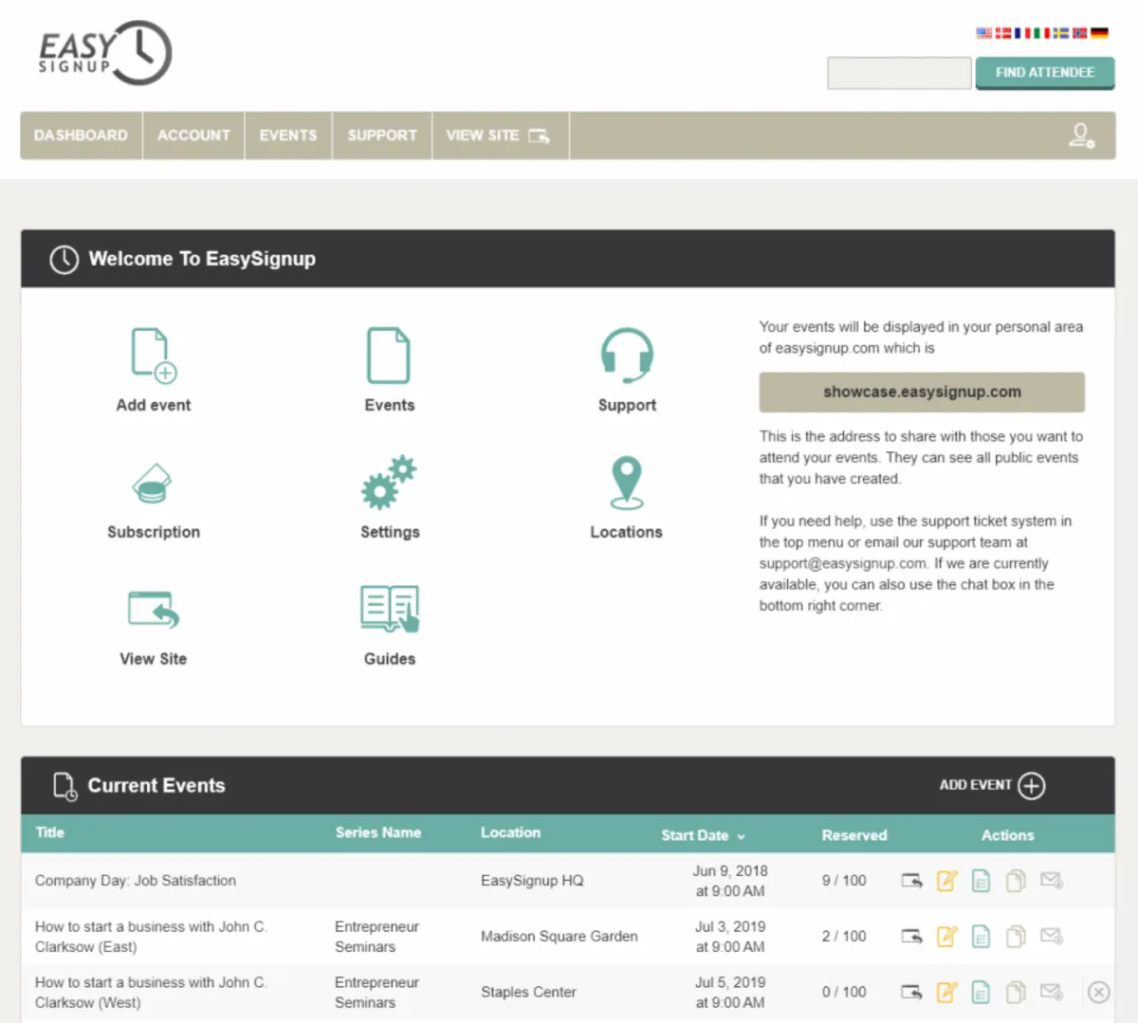The height and width of the screenshot is (1023, 1138).
Task: Open the Events menu item
Action: (x=288, y=136)
